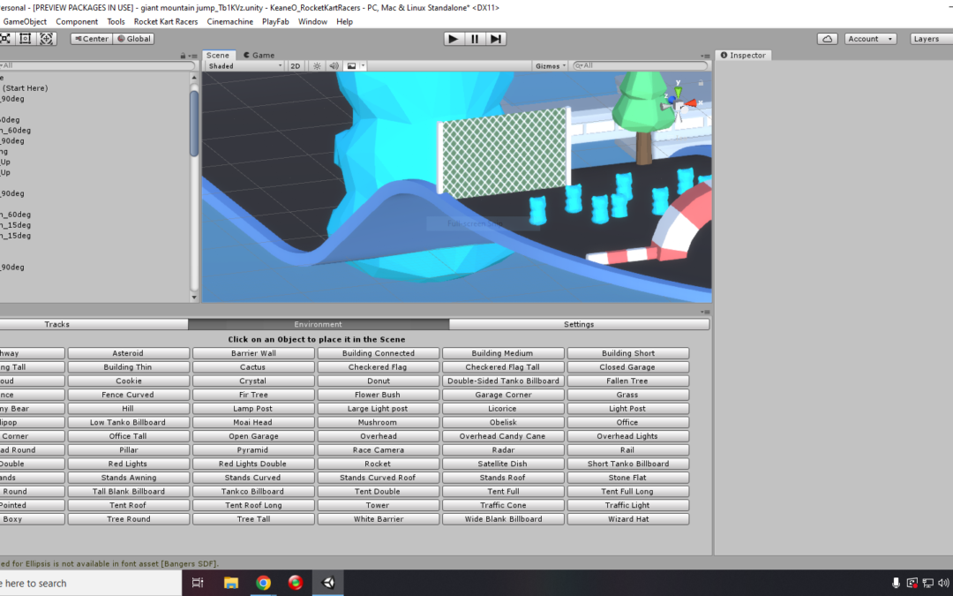Open the Help menu
Image resolution: width=953 pixels, height=596 pixels.
(x=345, y=21)
